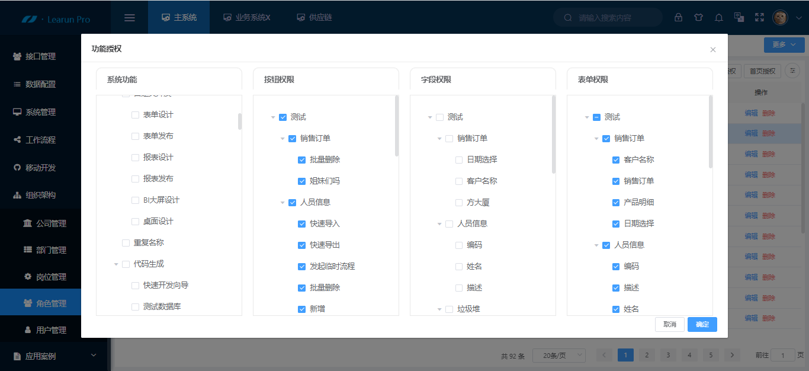
Task: Switch to the 业务系统X tab
Action: (x=247, y=17)
